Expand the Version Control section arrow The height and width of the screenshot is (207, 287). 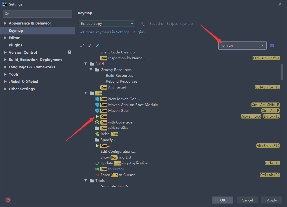click(5, 52)
